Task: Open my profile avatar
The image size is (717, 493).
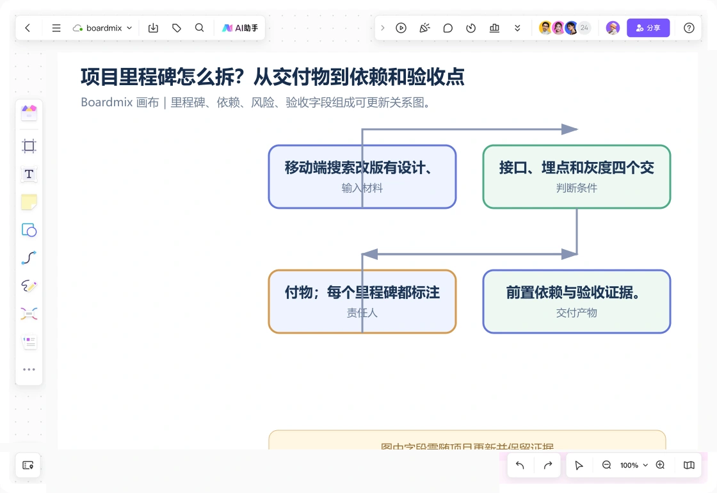Action: pyautogui.click(x=613, y=28)
